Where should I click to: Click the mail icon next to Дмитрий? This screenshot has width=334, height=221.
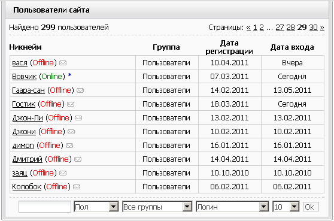[78, 159]
